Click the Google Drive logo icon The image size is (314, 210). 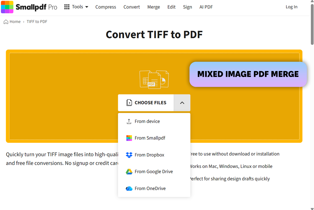129,172
